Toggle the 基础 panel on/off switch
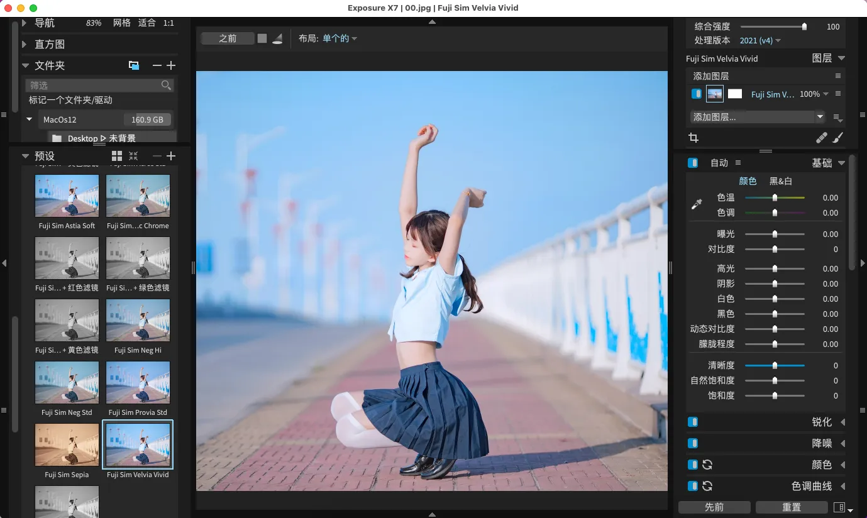 [693, 163]
